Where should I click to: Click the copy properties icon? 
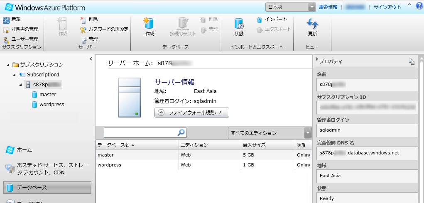coord(412,61)
